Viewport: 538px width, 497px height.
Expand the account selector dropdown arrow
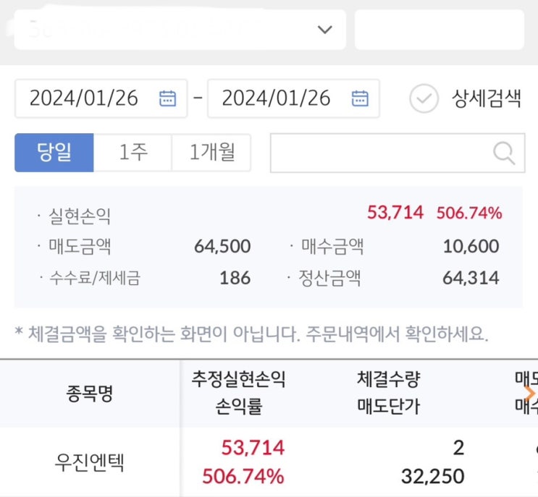(x=325, y=30)
